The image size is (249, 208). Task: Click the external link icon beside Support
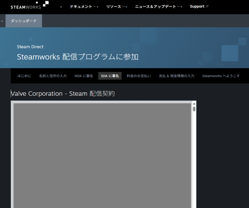pyautogui.click(x=207, y=6)
